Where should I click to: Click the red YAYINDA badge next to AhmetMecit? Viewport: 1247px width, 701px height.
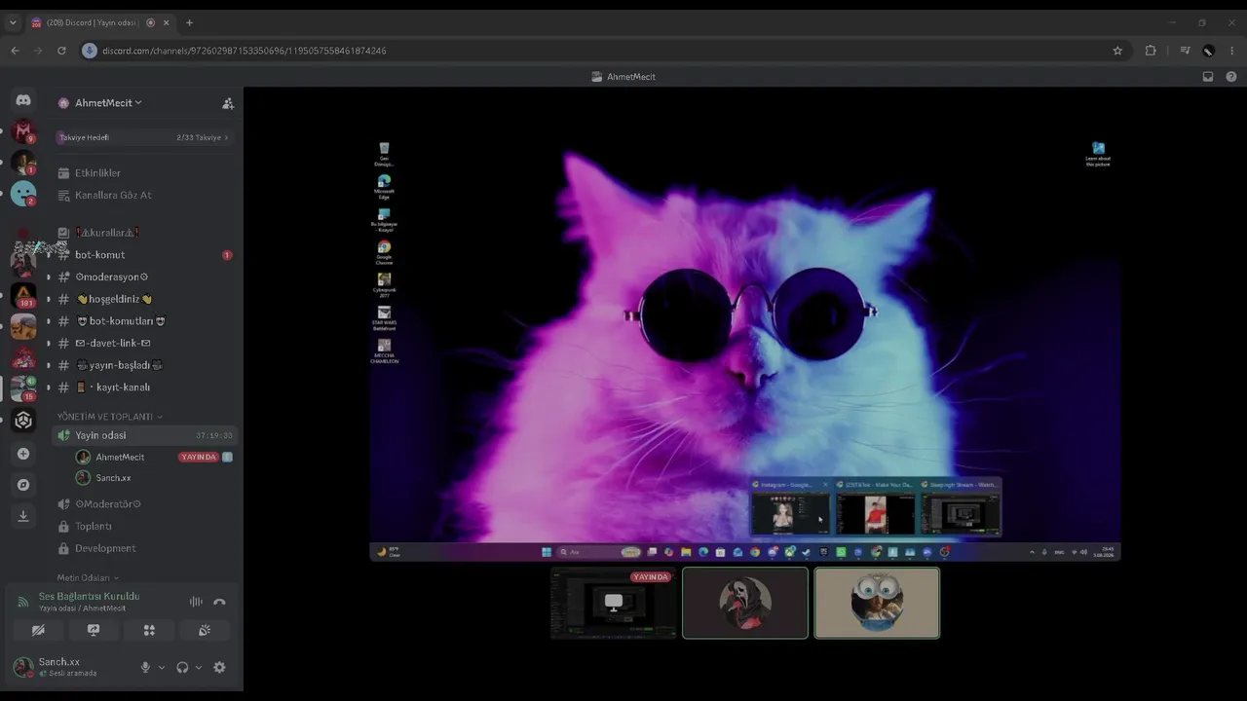click(199, 457)
